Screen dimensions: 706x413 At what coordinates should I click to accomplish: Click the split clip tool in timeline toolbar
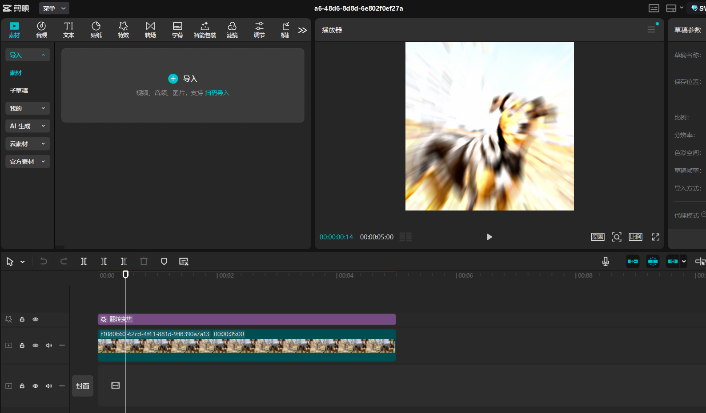point(84,262)
